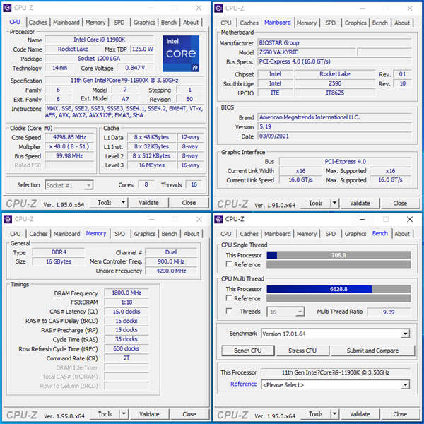Click the Intel Core i9 logo badge
Screen dimensions: 424x424
click(x=181, y=54)
